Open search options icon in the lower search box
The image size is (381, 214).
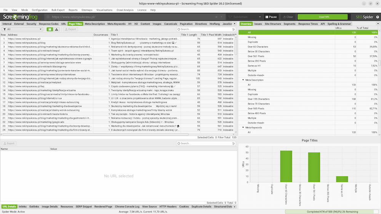click(234, 143)
